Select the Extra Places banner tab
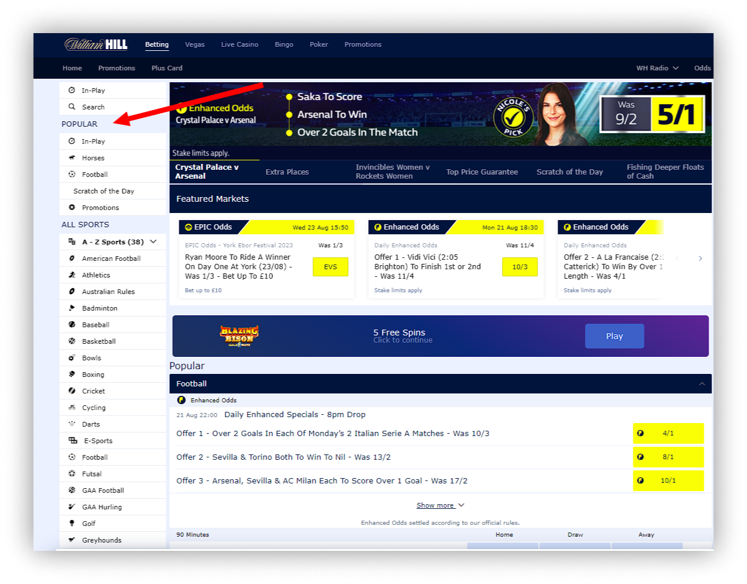Viewport: 747px width, 584px height. pos(287,172)
